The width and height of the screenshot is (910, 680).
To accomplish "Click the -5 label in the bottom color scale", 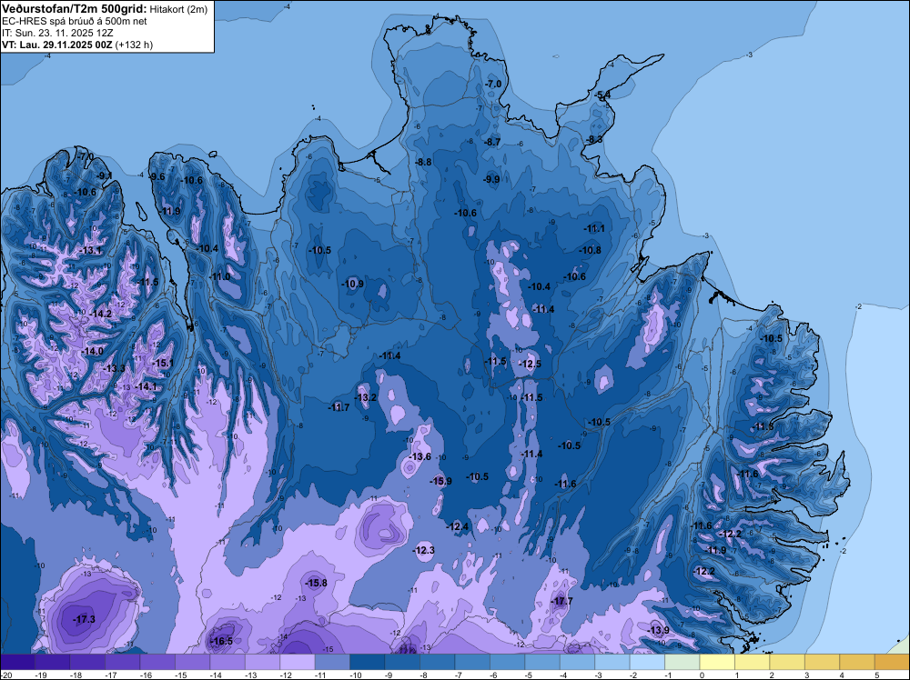I will [528, 675].
